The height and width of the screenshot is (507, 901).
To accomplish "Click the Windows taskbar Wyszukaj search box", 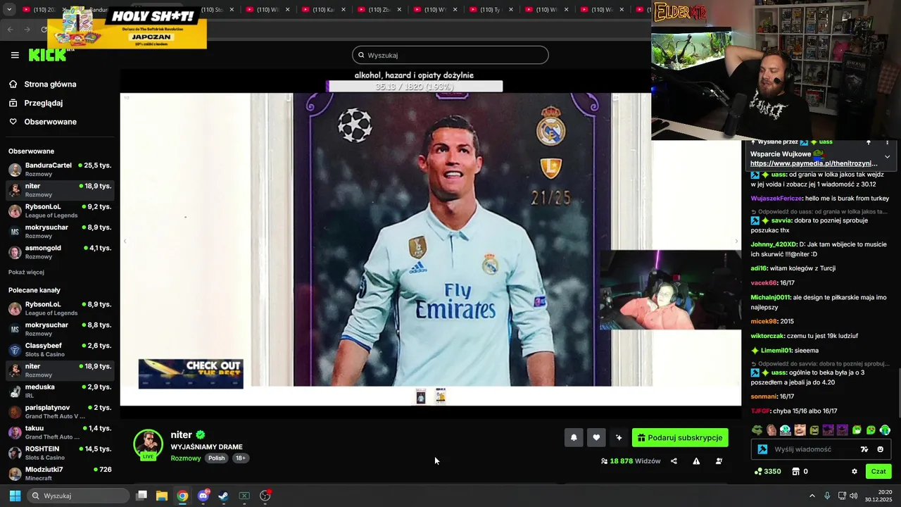I will (78, 496).
